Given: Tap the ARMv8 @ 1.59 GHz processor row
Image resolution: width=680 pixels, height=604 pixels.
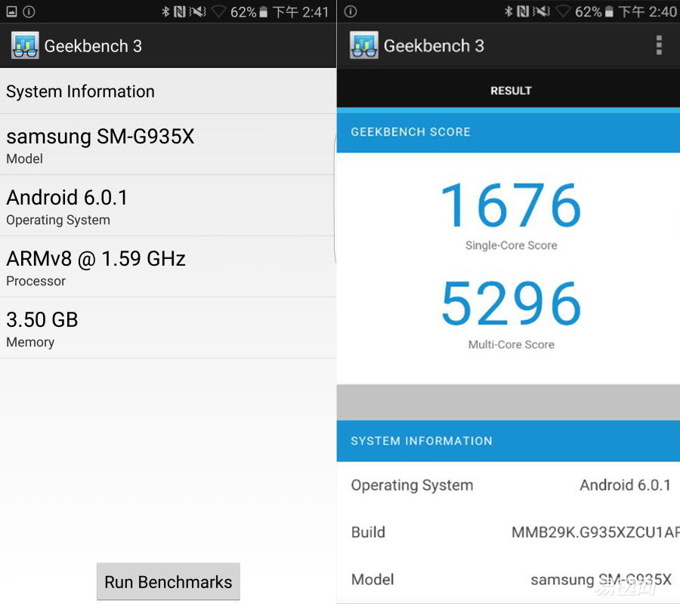Looking at the screenshot, I should [168, 267].
